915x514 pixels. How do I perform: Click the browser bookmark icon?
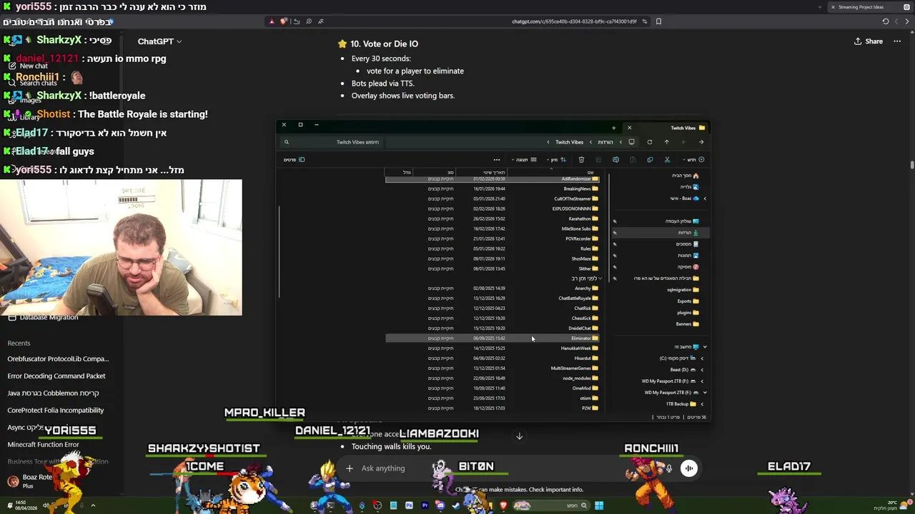tap(658, 21)
